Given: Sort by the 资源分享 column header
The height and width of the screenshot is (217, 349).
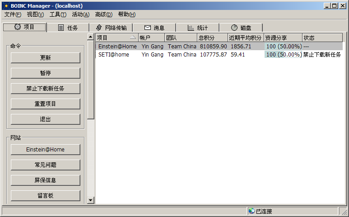Looking at the screenshot, I should coord(283,38).
